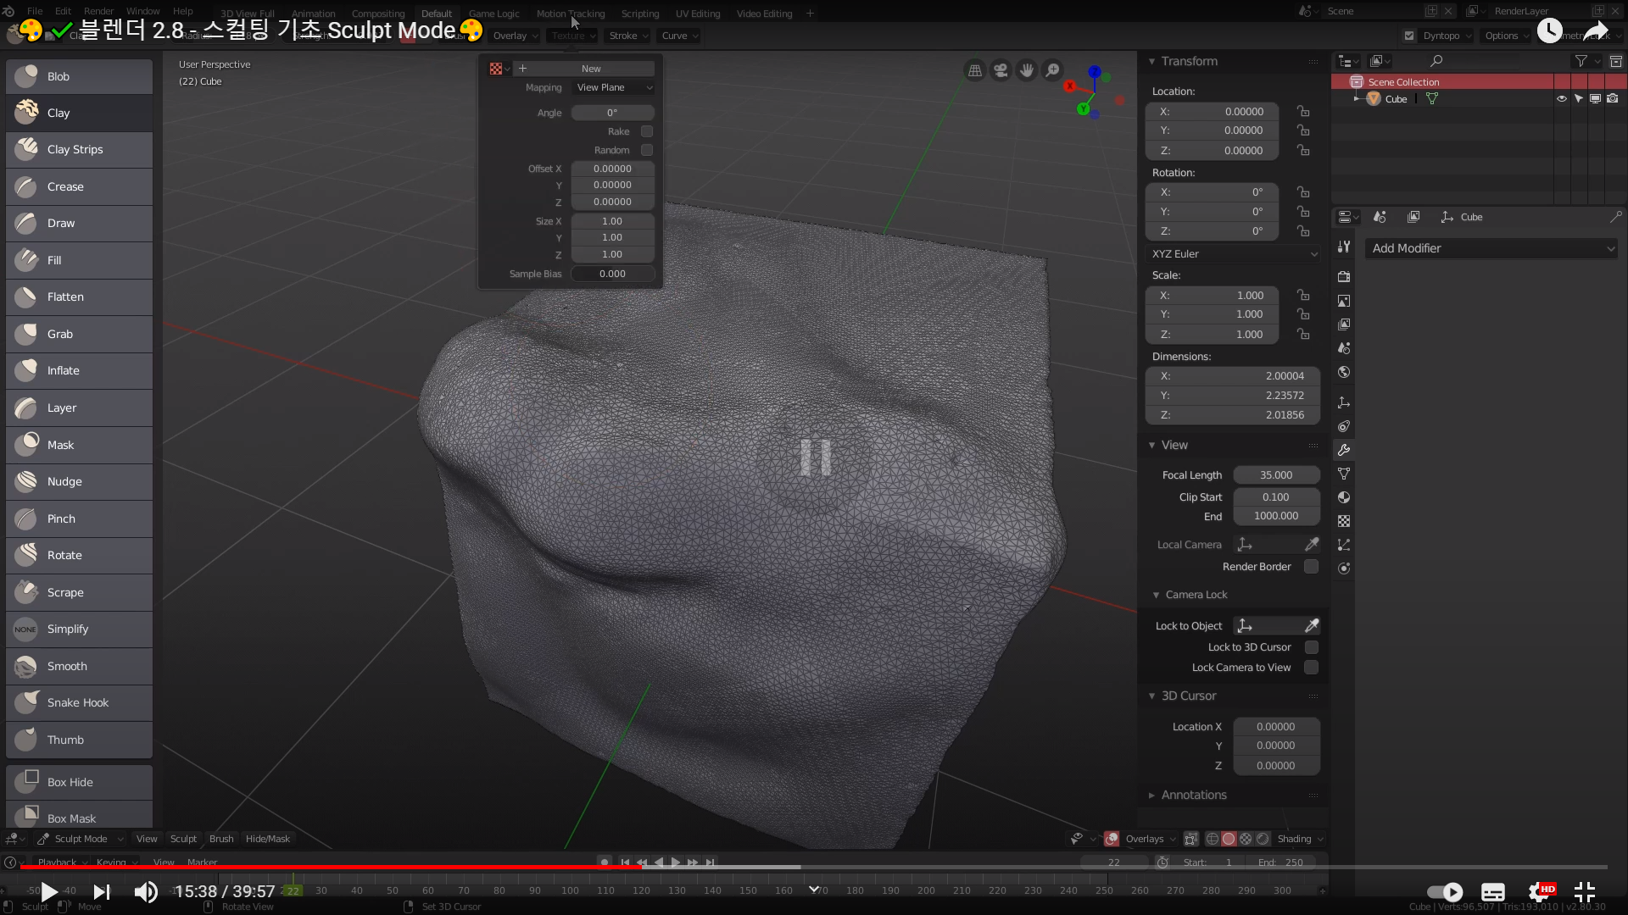Toggle camera view icon in viewport
The image size is (1628, 915).
point(1001,70)
